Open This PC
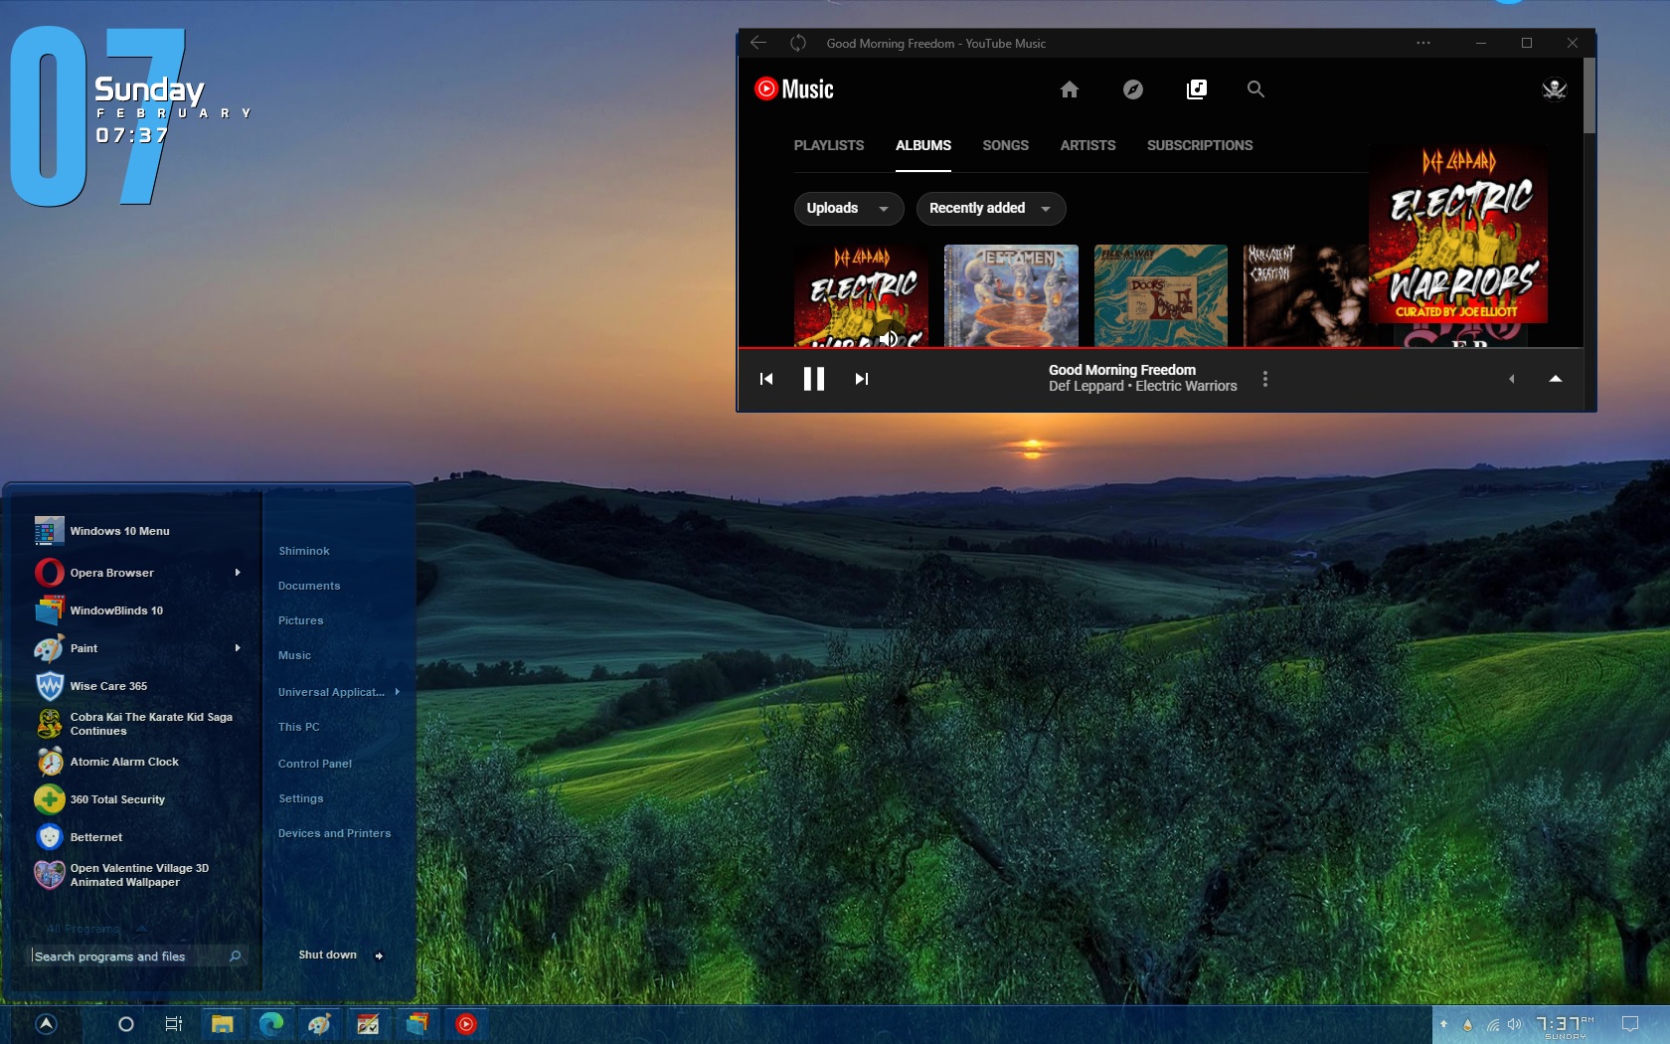The width and height of the screenshot is (1670, 1044). click(x=299, y=727)
